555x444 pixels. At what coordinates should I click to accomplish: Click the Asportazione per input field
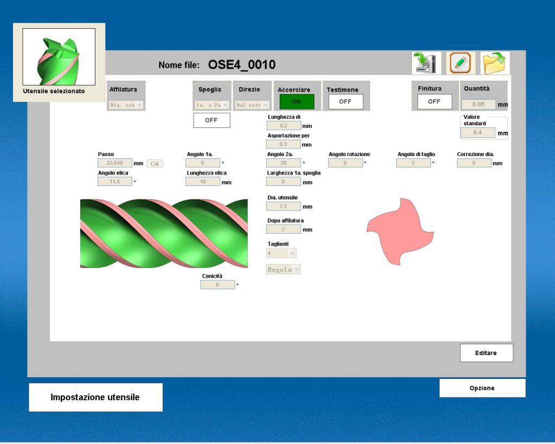(283, 144)
